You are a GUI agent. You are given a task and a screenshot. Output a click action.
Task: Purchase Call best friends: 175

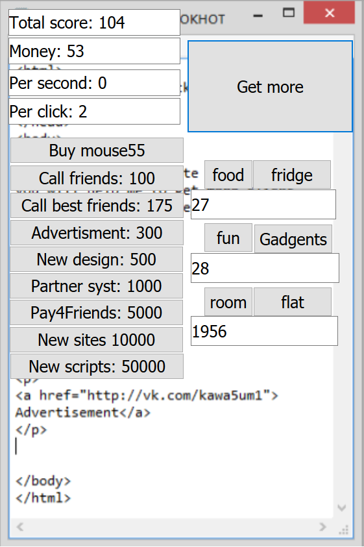[97, 206]
